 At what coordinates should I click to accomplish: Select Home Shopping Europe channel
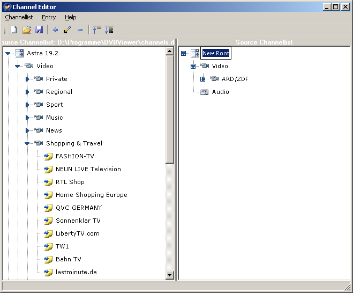point(92,195)
